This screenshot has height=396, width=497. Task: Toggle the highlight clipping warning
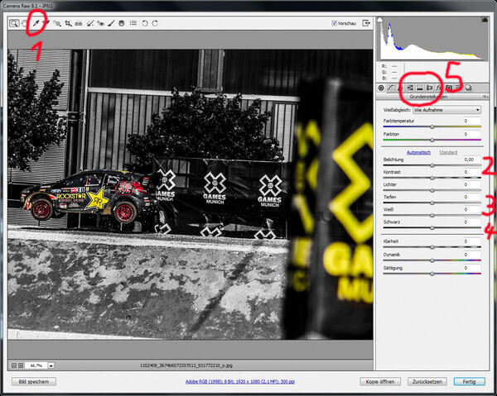(x=485, y=20)
